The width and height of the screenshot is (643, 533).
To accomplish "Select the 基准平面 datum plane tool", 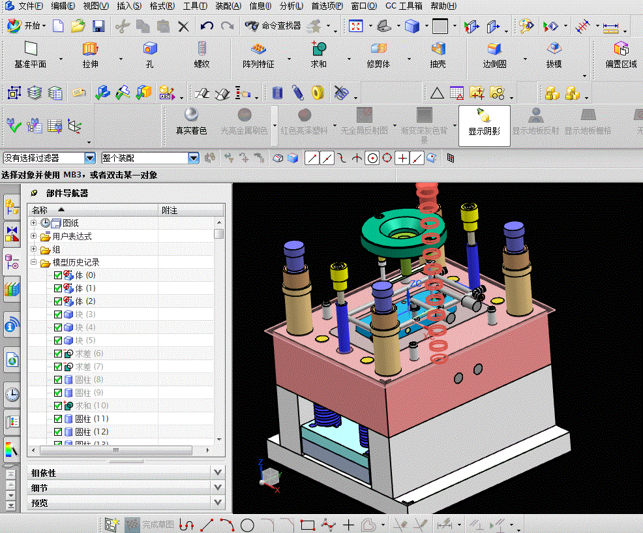I will [31, 55].
